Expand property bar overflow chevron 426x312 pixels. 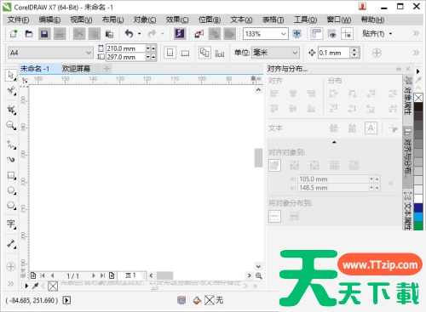416,53
